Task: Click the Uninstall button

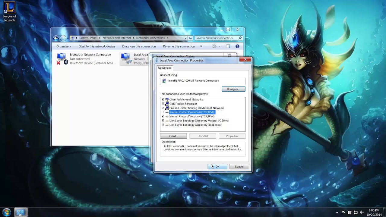Action: pyautogui.click(x=203, y=136)
